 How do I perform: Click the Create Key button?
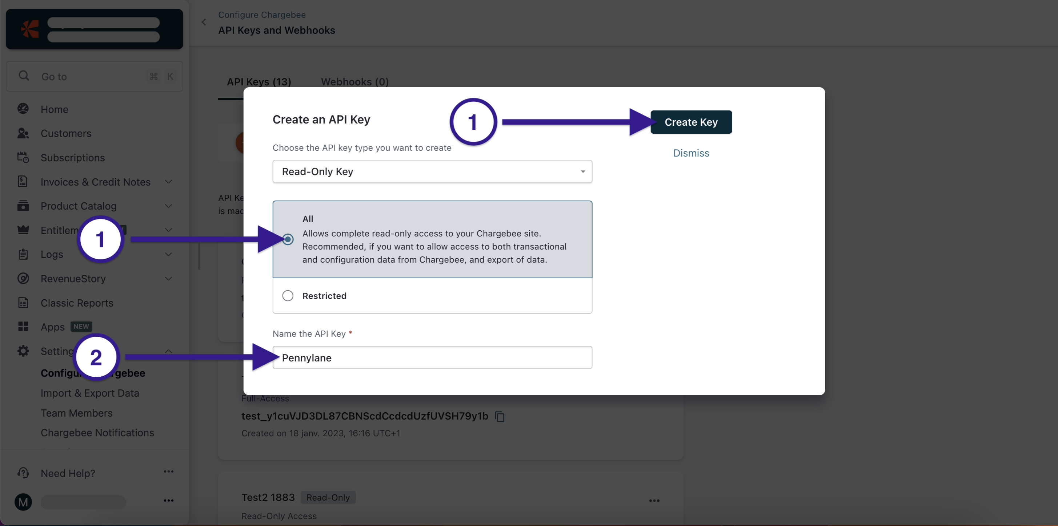click(691, 122)
